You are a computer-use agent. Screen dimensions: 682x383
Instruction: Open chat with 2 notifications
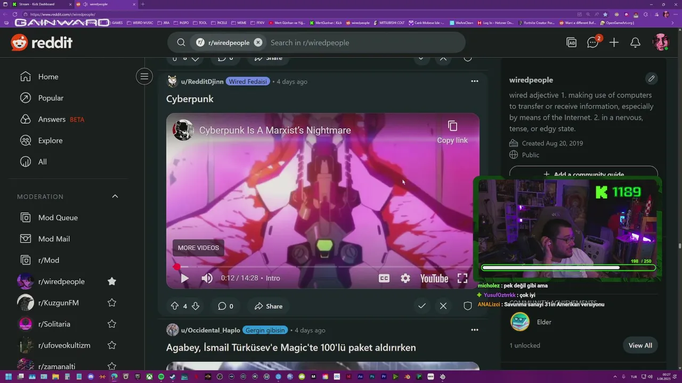[593, 43]
